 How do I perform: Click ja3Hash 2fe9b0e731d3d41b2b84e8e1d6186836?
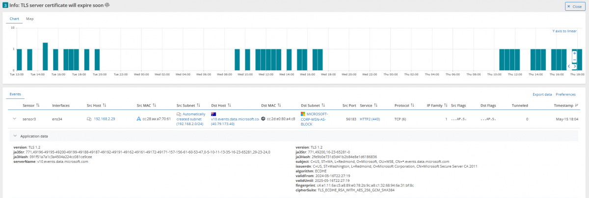point(336,157)
